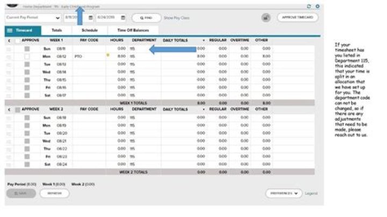Click the yellow note marker on Mon 08/12
The height and width of the screenshot is (217, 387).
pyautogui.click(x=108, y=55)
